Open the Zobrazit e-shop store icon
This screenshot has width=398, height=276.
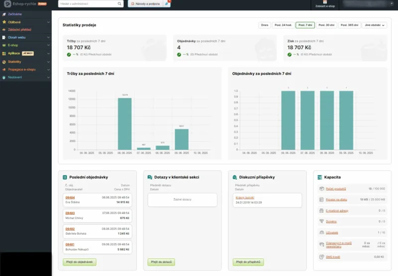[325, 2]
